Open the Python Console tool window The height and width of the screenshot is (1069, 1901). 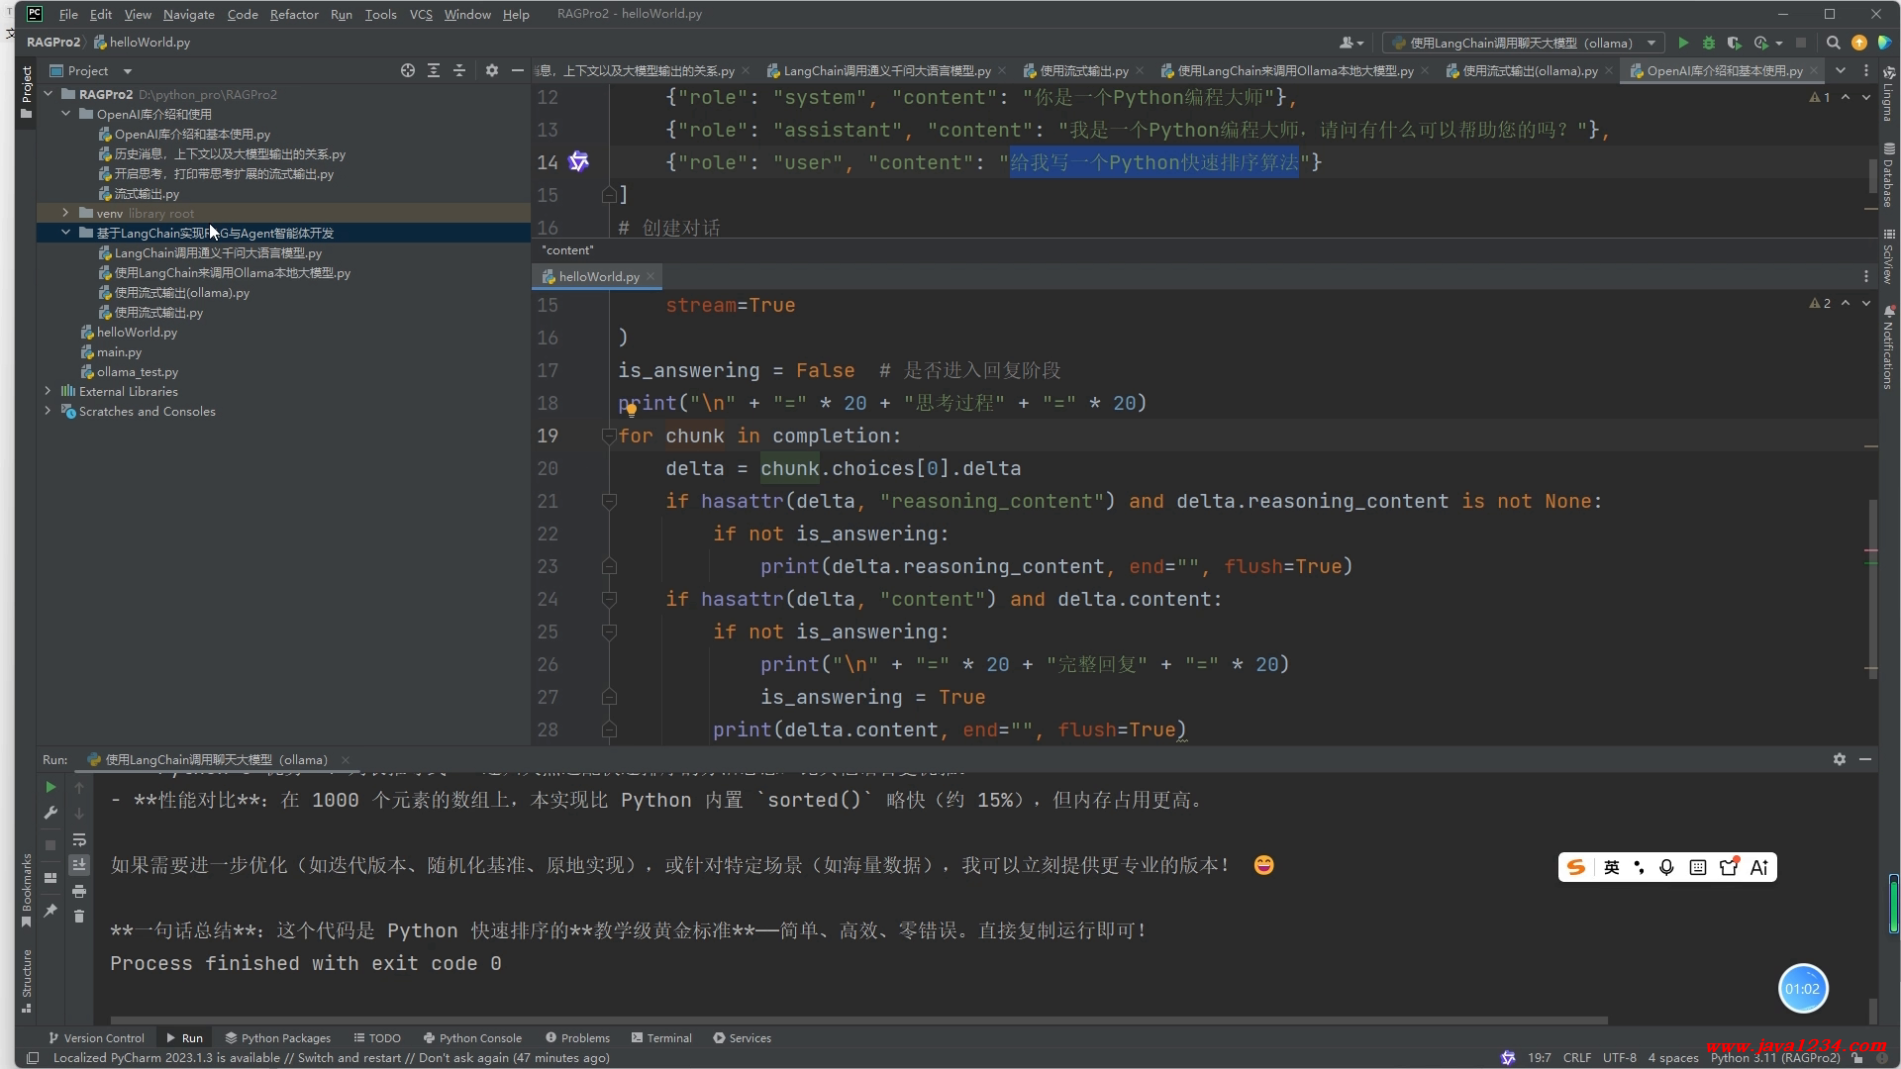tap(472, 1038)
